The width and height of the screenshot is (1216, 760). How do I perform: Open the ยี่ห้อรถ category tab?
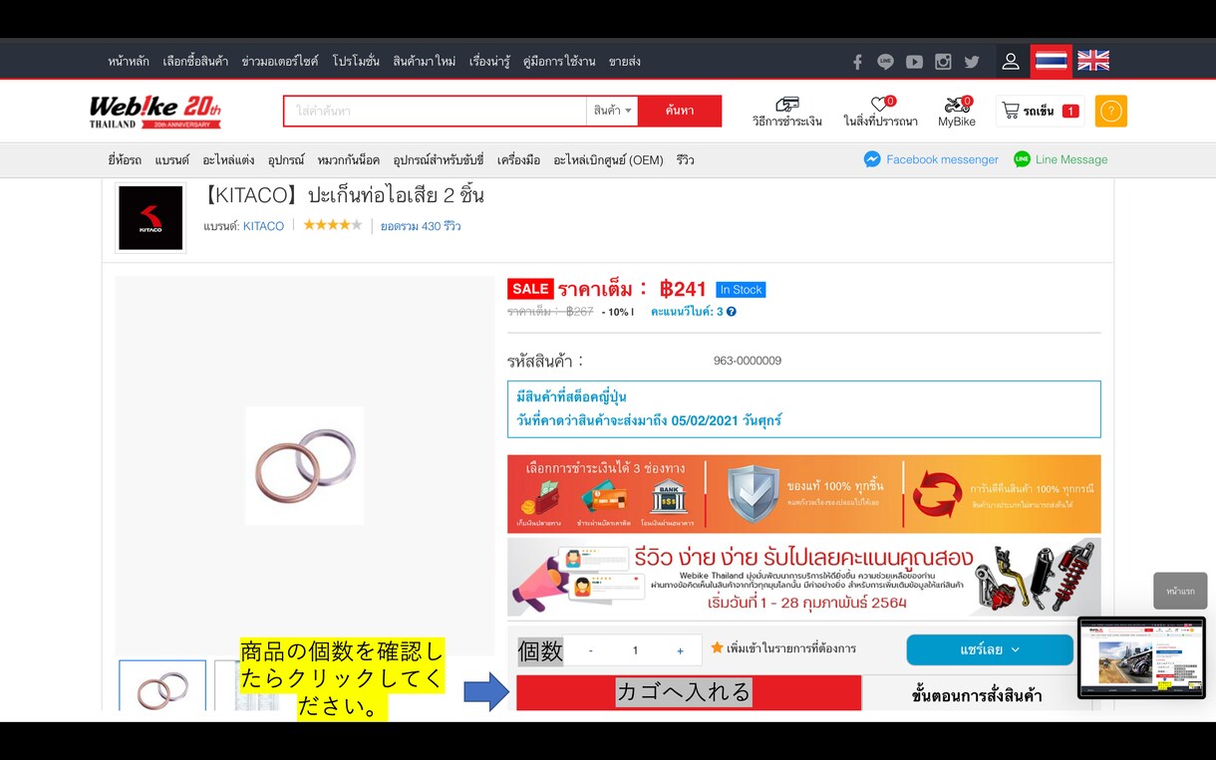125,160
